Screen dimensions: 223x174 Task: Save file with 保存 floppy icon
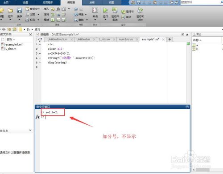tap(19, 11)
